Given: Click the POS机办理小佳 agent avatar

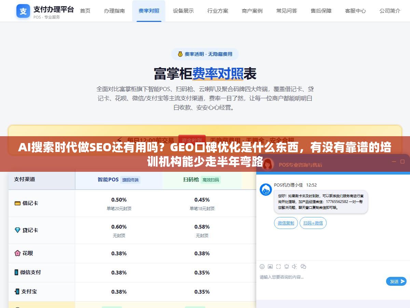Looking at the screenshot, I should 266,190.
